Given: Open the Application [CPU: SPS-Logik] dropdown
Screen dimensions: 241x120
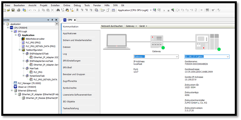Looking at the screenshot, I should [151, 10].
